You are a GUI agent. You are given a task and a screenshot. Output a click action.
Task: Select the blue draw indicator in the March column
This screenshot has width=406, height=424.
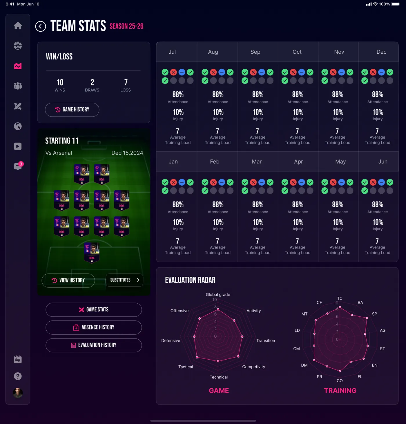point(261,182)
